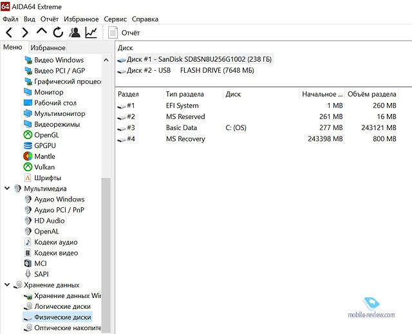Click the Back navigation arrow
The width and height of the screenshot is (412, 334).
coord(9,33)
